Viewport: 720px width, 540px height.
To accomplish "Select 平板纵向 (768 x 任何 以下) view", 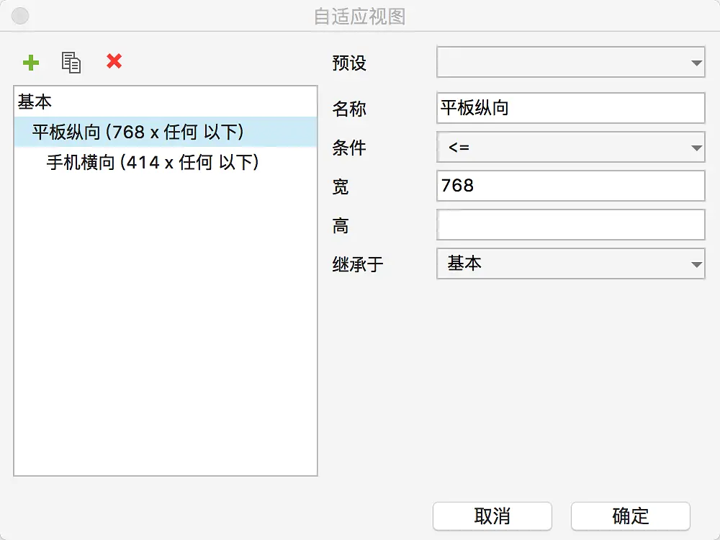I will (x=138, y=132).
